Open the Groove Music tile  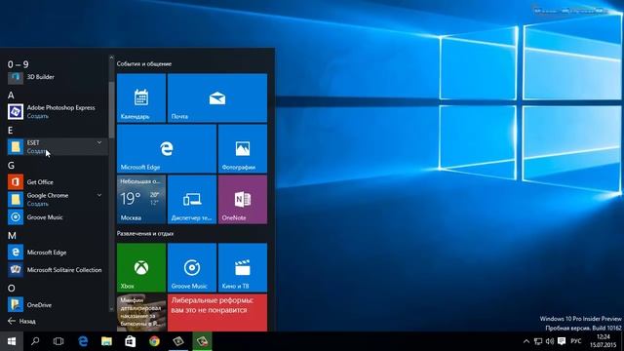[192, 268]
